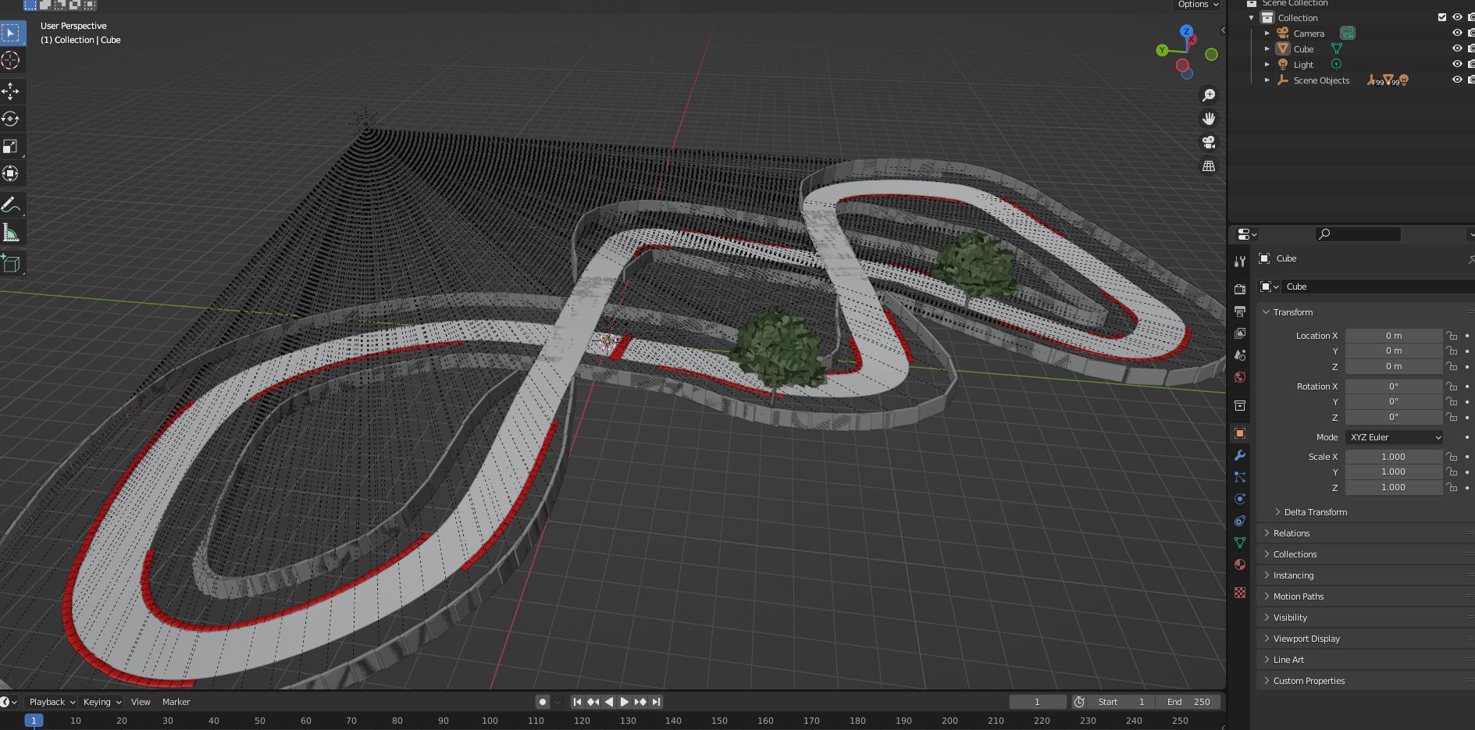Hide the Light object via its eye toggle

pos(1457,64)
